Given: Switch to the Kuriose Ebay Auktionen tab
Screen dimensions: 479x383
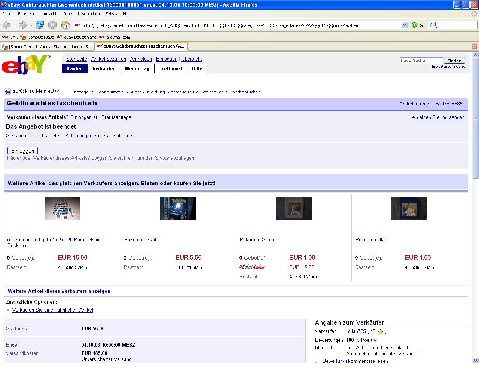Looking at the screenshot, I should (x=47, y=47).
